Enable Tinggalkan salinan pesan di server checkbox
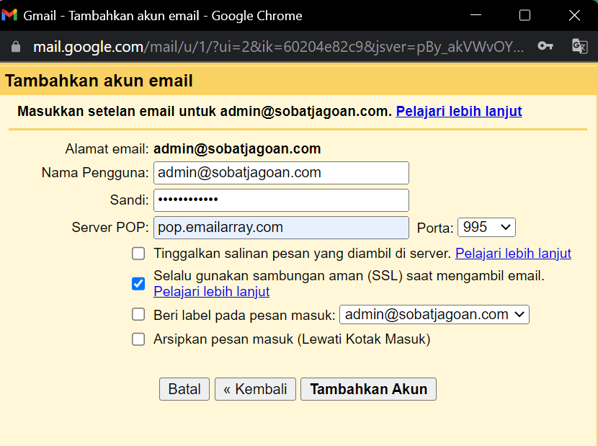Viewport: 598px width, 446px height. pos(138,254)
